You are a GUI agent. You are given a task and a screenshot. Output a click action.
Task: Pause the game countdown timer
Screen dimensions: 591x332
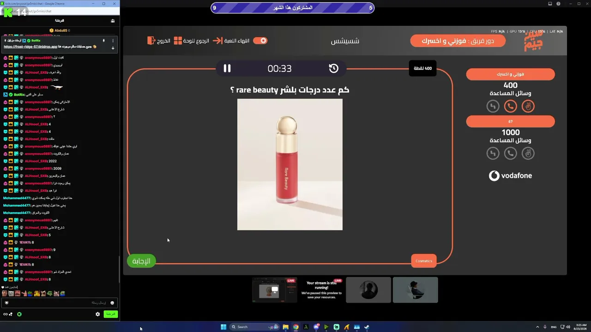[227, 68]
